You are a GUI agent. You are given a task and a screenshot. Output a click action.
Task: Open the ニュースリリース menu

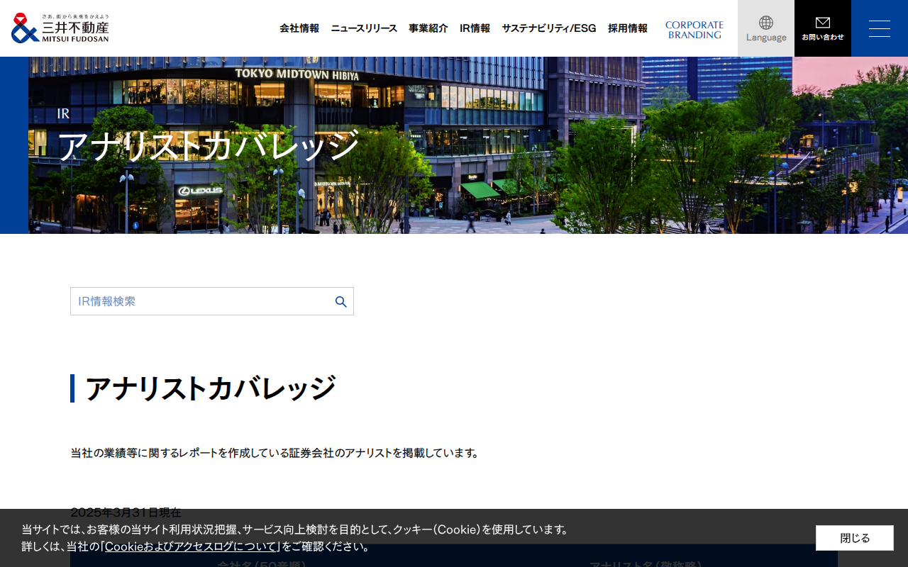[x=364, y=28]
